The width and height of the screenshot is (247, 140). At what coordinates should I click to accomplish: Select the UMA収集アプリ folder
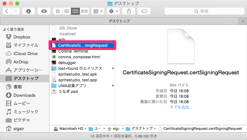point(72,86)
